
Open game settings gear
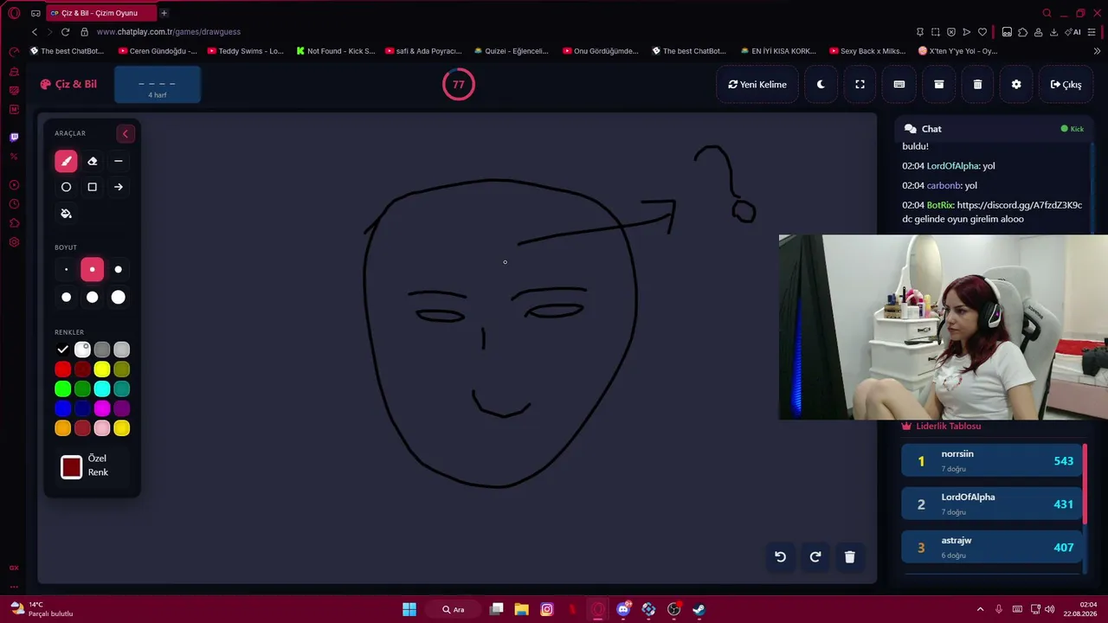coord(1016,85)
